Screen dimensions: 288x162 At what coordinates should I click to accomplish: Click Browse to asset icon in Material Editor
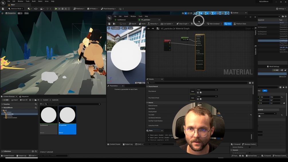[x=114, y=24]
